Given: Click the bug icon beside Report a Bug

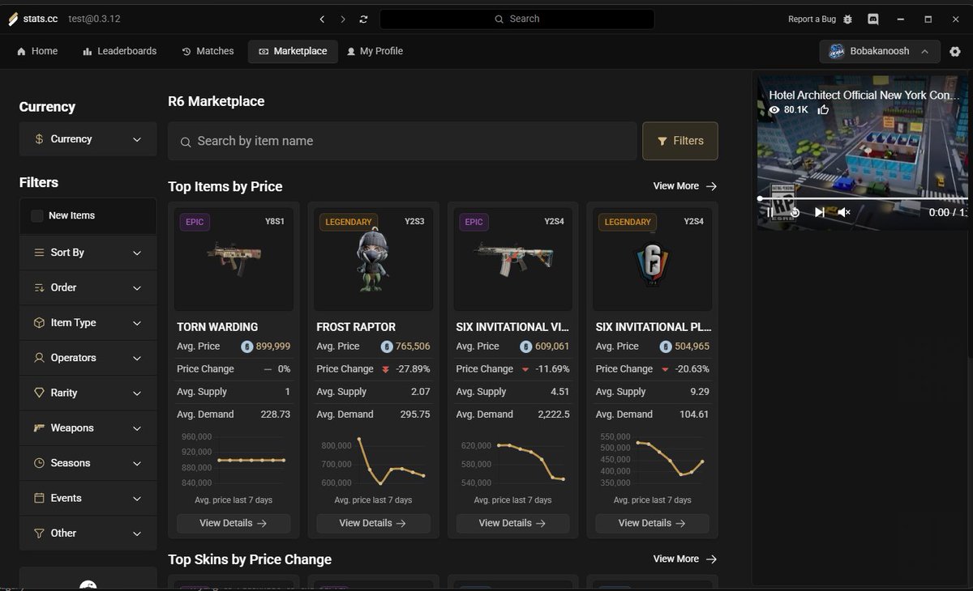Looking at the screenshot, I should 848,19.
